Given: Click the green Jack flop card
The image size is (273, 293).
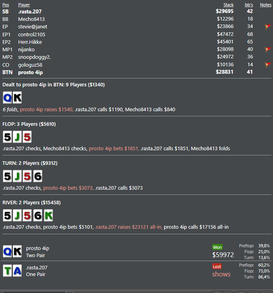Looking at the screenshot, I should [17, 137].
